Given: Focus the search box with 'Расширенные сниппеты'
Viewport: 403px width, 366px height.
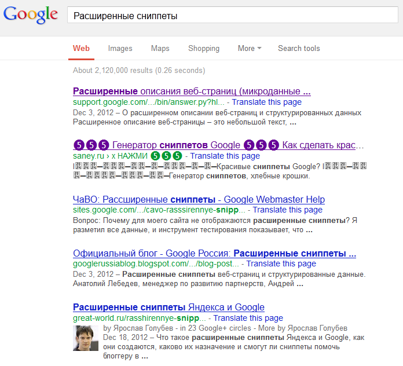Looking at the screenshot, I should coord(233,15).
